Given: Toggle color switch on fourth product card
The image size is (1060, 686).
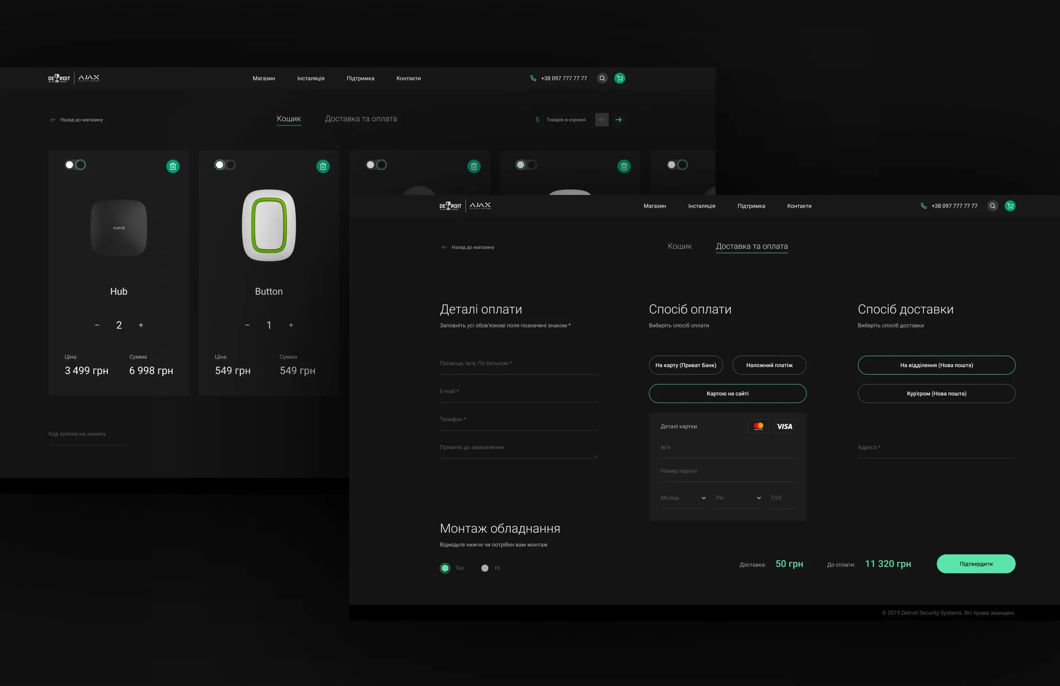Looking at the screenshot, I should tap(526, 165).
